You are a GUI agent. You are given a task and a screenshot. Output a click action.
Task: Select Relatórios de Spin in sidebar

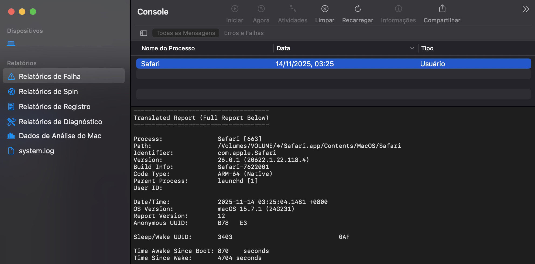(x=48, y=92)
